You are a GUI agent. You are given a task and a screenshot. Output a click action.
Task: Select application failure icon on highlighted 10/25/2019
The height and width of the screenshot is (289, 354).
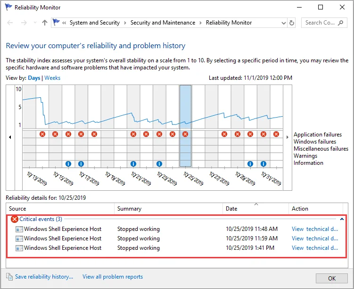(x=185, y=134)
